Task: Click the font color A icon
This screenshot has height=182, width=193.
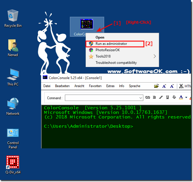Action: tap(181, 97)
